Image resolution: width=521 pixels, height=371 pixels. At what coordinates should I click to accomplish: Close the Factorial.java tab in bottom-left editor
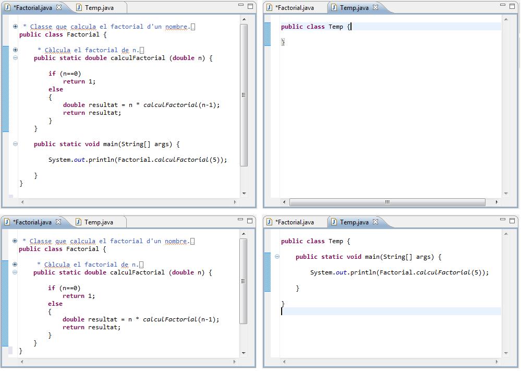(58, 222)
